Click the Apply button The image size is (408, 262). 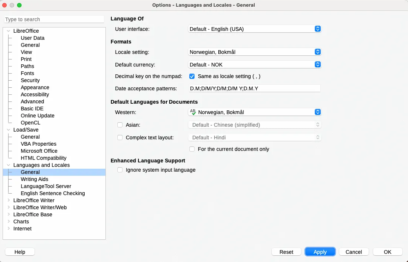coord(320,252)
